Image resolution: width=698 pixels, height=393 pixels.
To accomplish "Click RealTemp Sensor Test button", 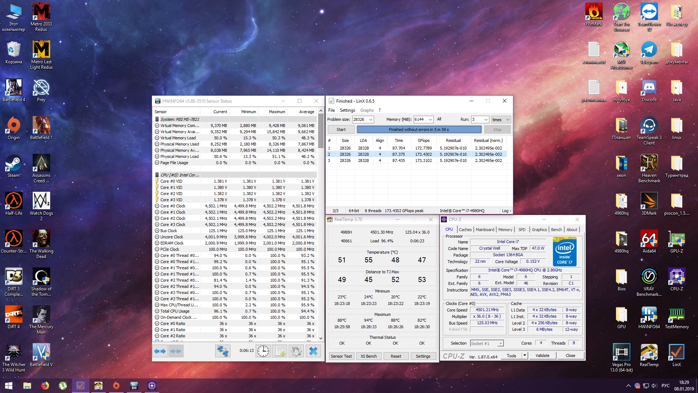I will pyautogui.click(x=341, y=356).
